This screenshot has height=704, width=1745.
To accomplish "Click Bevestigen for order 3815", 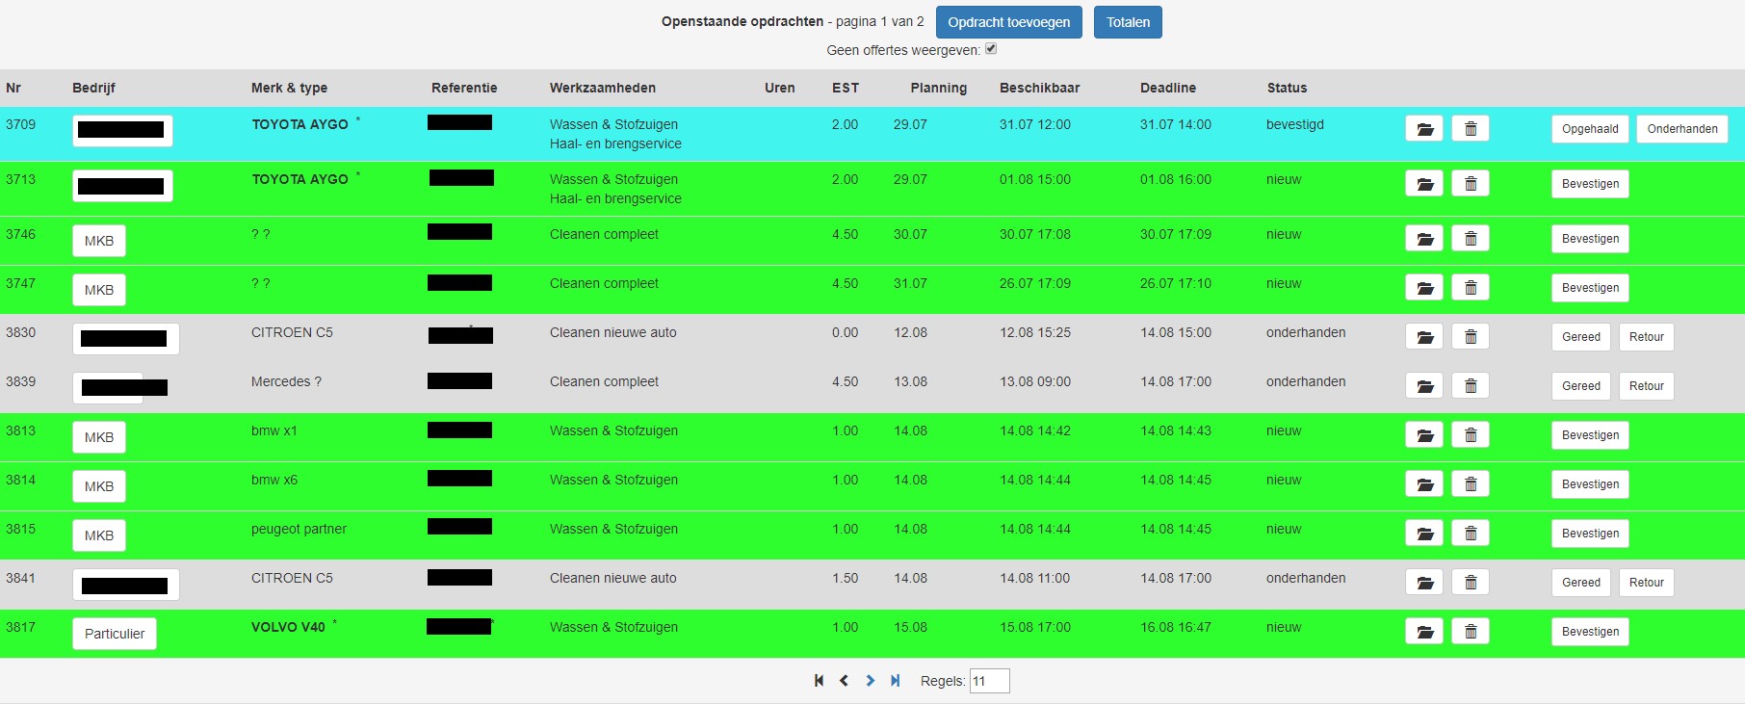I will [x=1590, y=534].
